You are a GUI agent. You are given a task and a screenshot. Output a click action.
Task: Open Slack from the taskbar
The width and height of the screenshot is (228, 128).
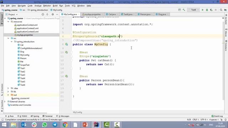click(x=34, y=125)
